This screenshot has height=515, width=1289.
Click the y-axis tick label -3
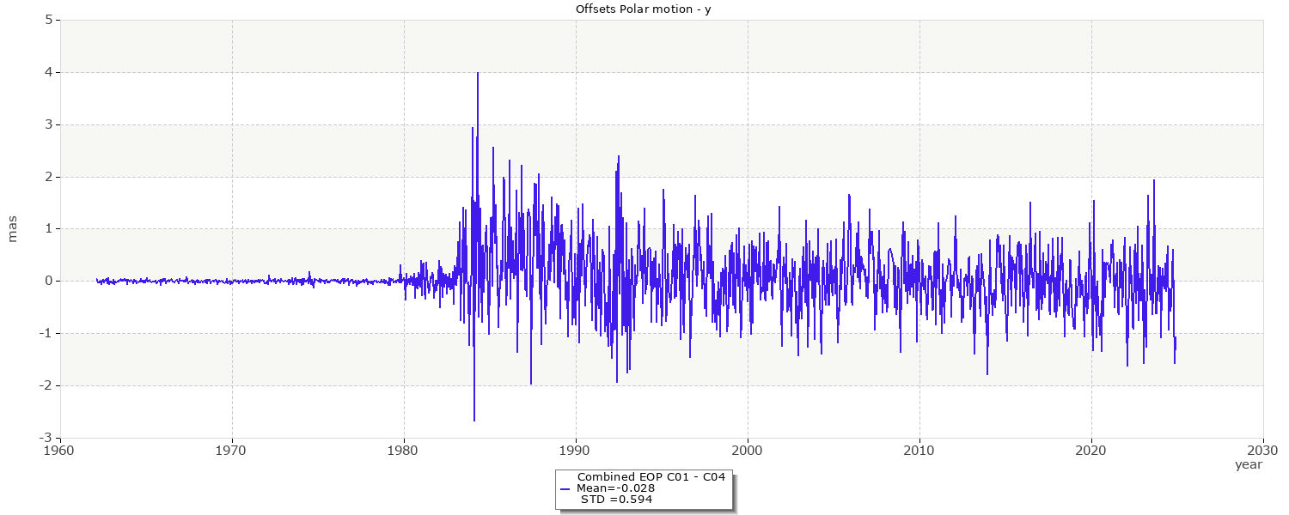(x=46, y=438)
